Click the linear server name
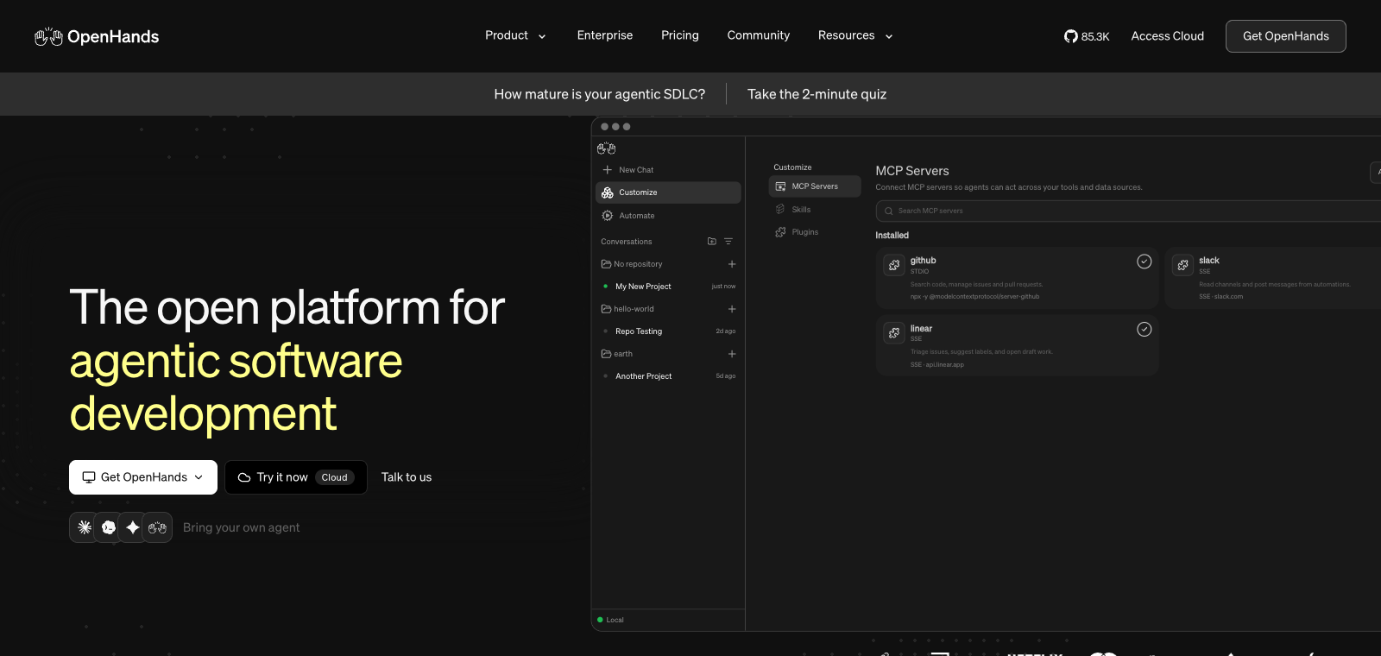1381x656 pixels. point(922,329)
